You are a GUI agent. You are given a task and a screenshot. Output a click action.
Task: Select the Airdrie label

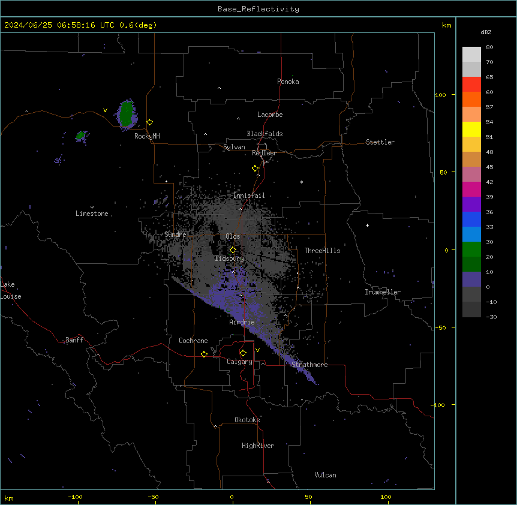242,322
